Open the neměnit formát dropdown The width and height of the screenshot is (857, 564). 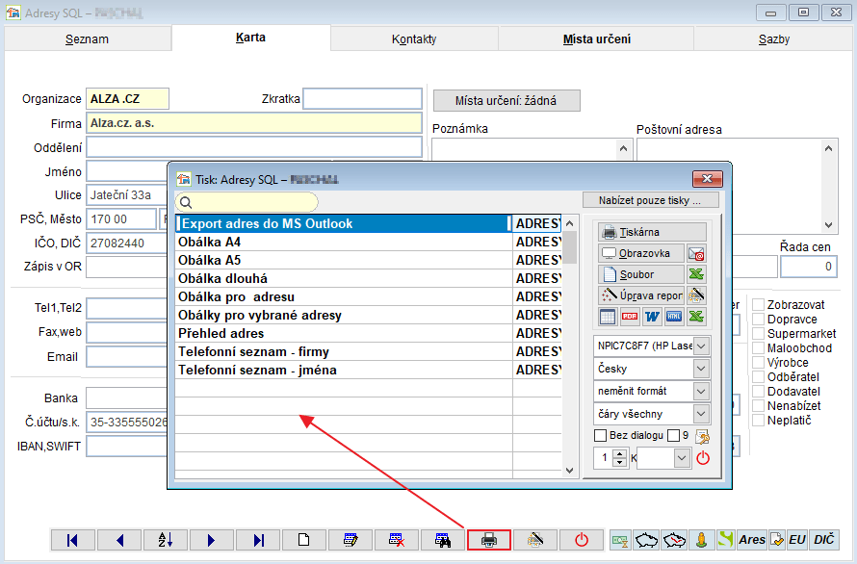pyautogui.click(x=701, y=392)
